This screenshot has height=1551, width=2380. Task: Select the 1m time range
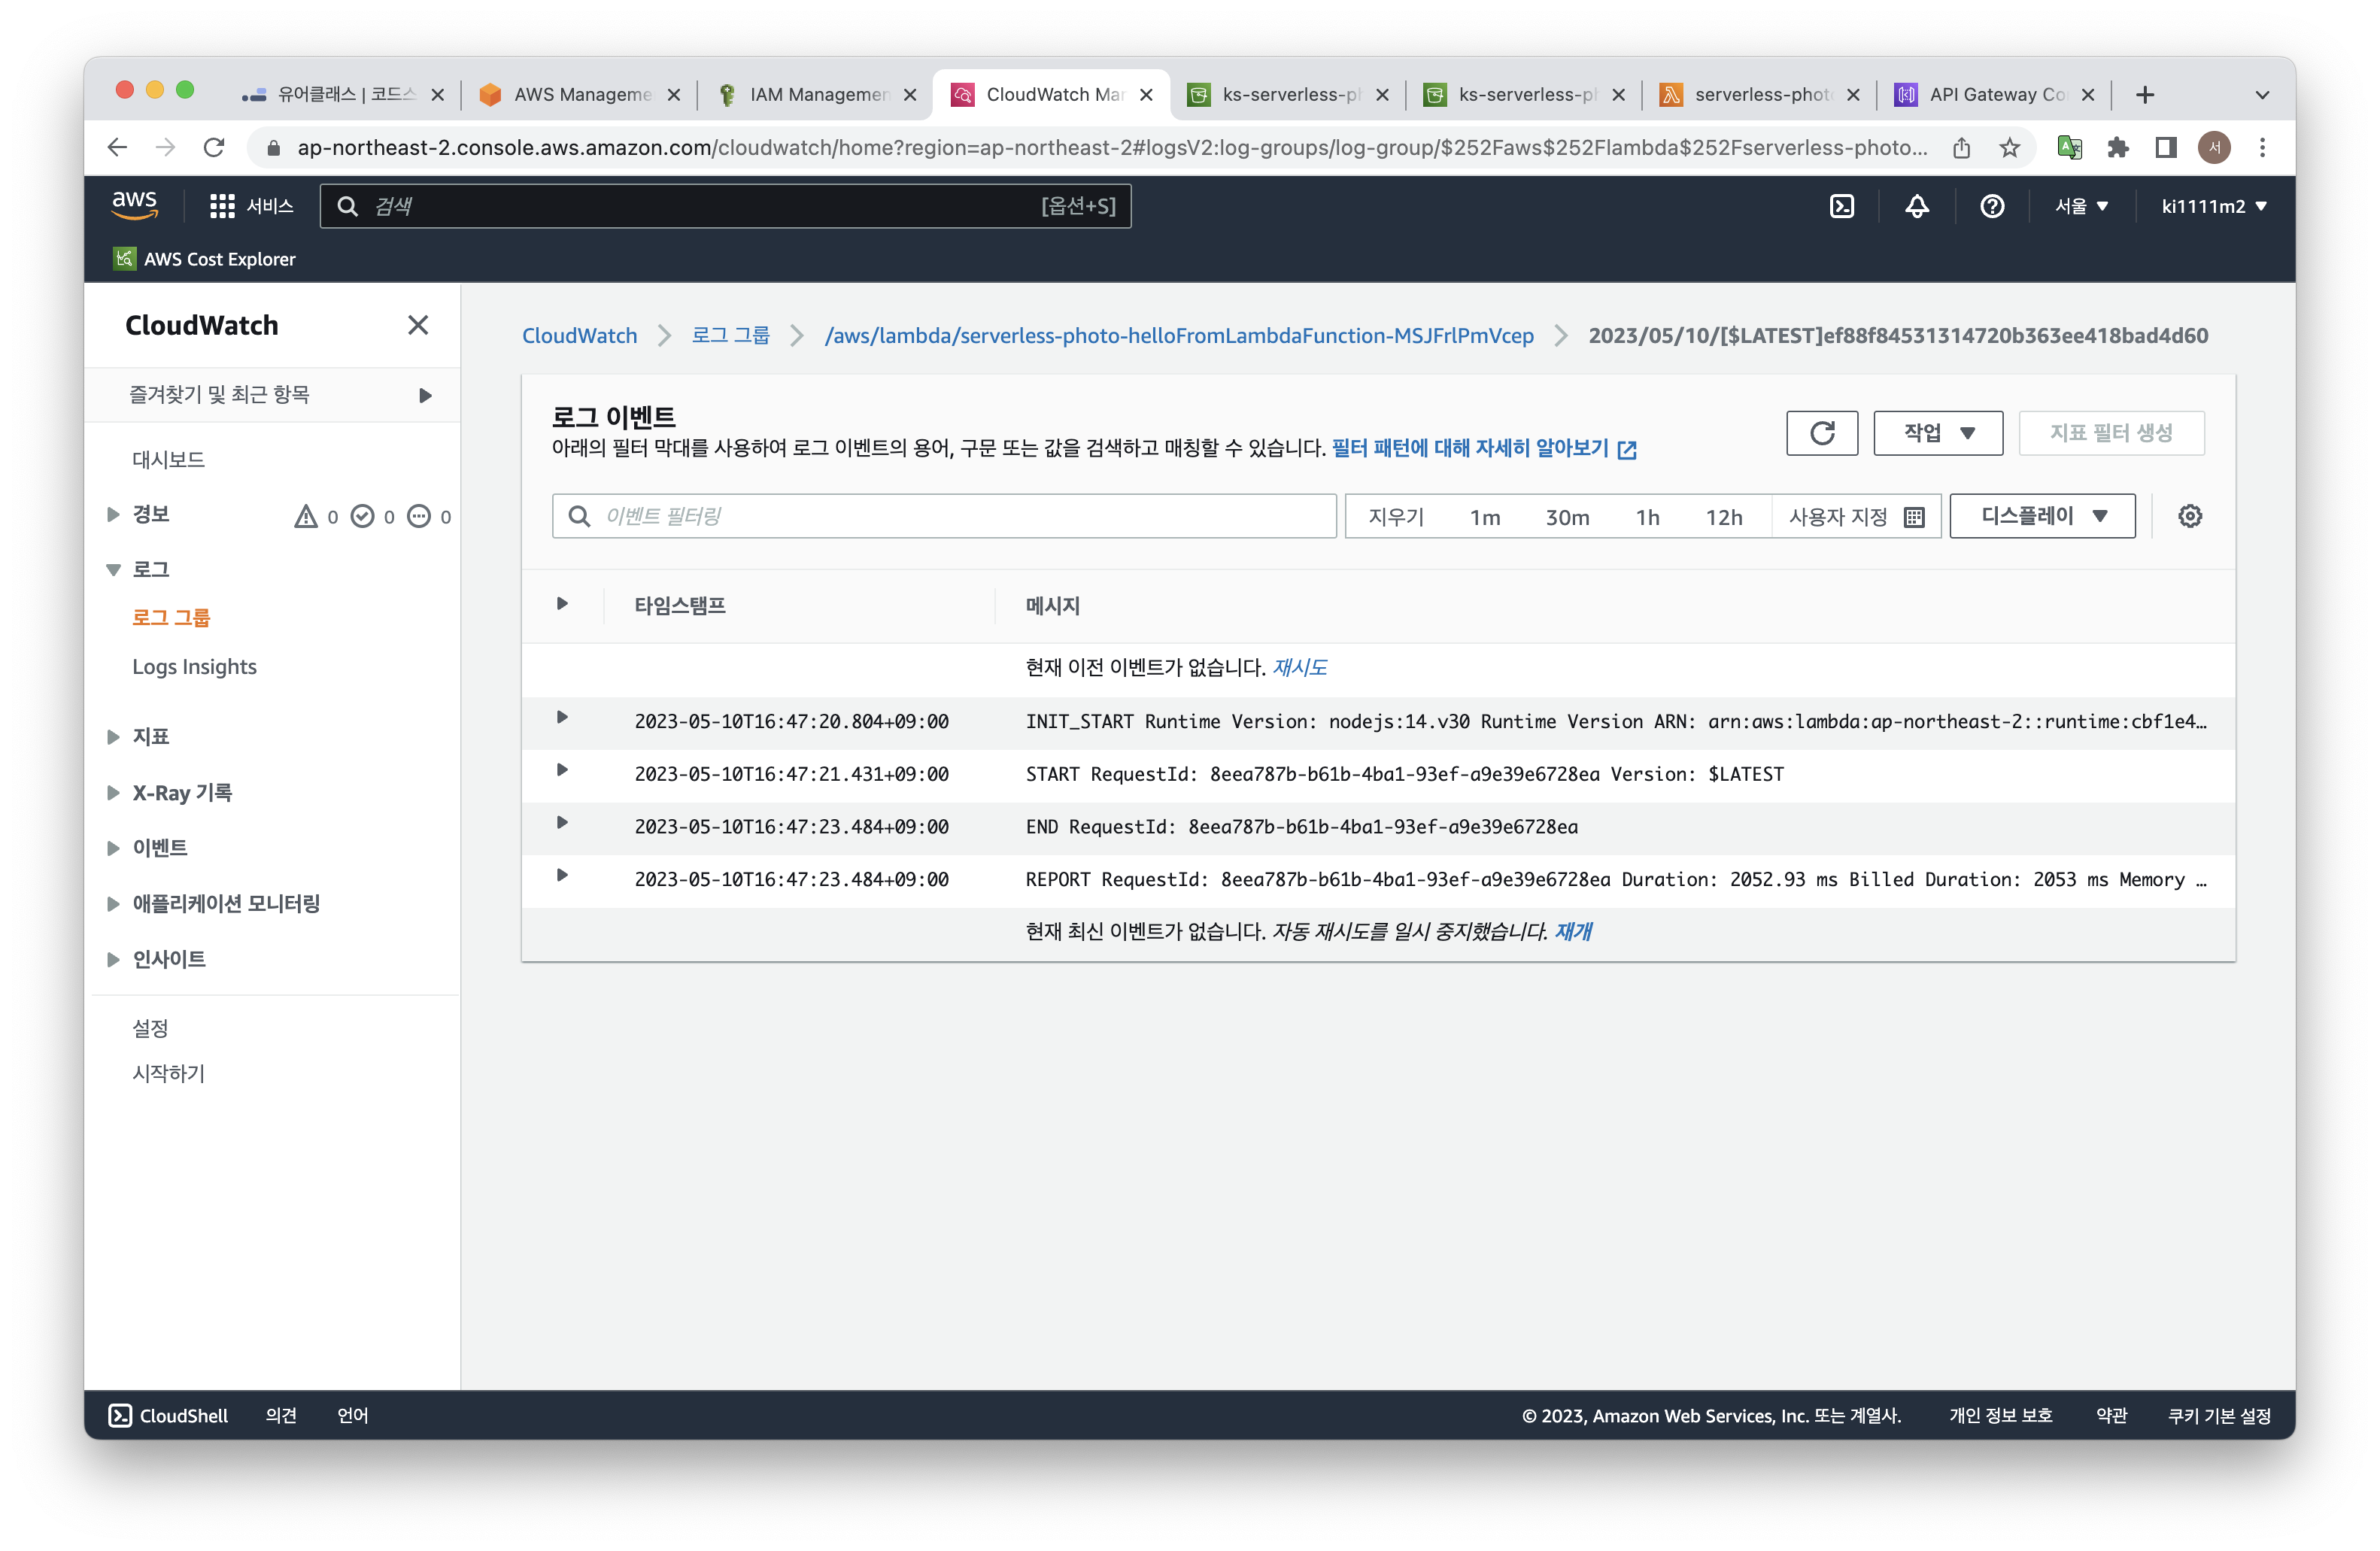click(x=1485, y=517)
